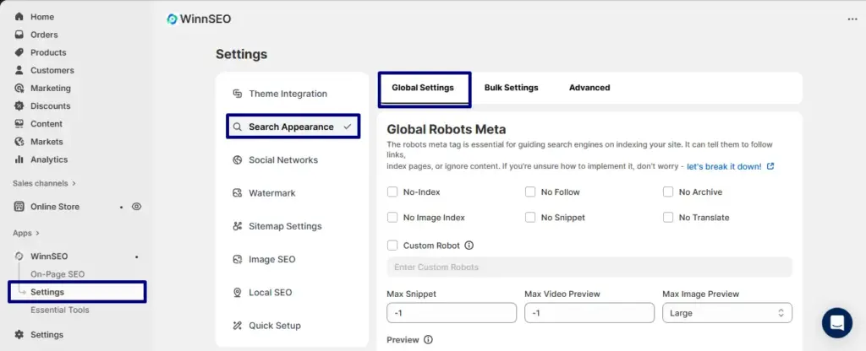Click the Theme Integration icon
This screenshot has height=351, width=866.
(238, 94)
